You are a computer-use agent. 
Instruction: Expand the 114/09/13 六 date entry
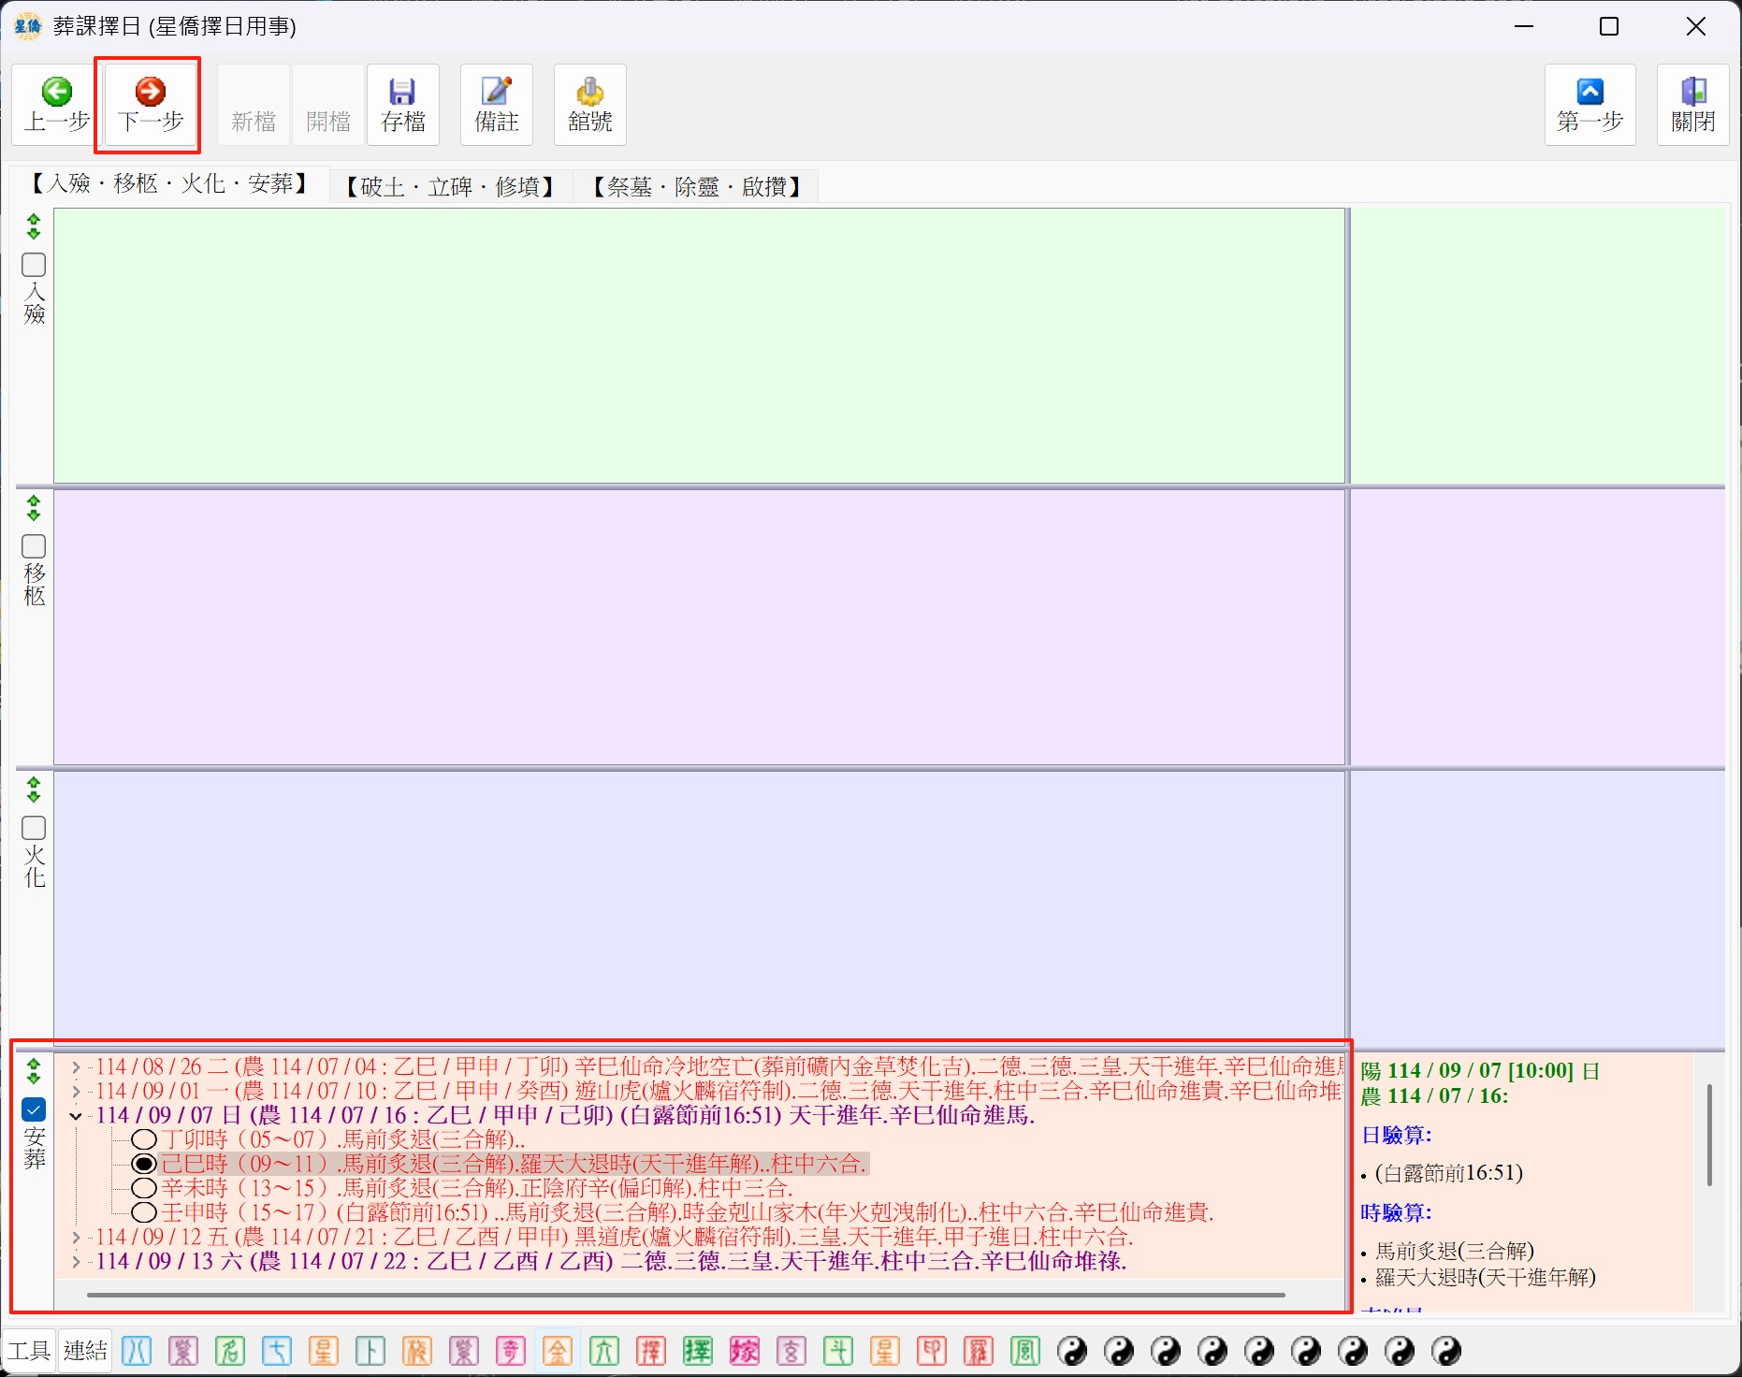(x=76, y=1261)
